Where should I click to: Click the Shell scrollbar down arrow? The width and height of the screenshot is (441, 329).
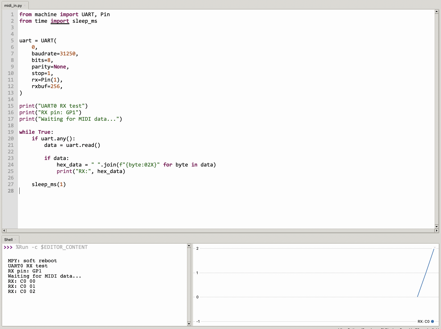(189, 324)
